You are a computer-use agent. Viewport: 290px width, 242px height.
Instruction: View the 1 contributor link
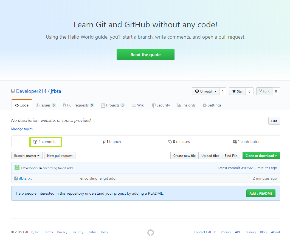point(246,142)
